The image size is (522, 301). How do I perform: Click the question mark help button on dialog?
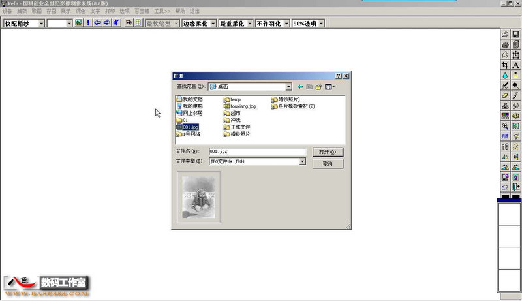(339, 76)
